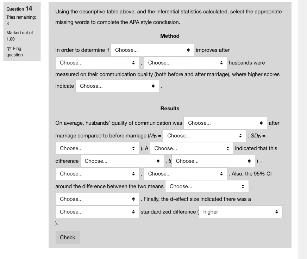Open the dropdown after 'between the two means'
The height and width of the screenshot is (259, 307).
point(207,186)
